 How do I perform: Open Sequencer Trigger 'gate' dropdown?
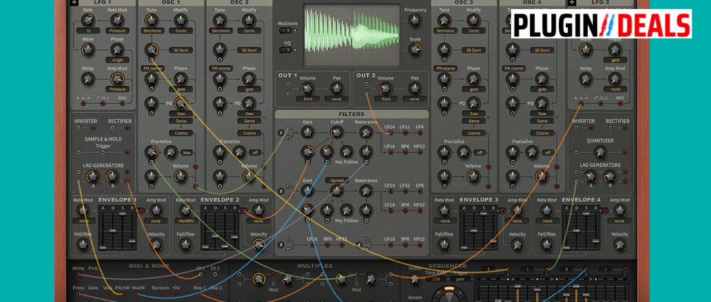coord(460,279)
